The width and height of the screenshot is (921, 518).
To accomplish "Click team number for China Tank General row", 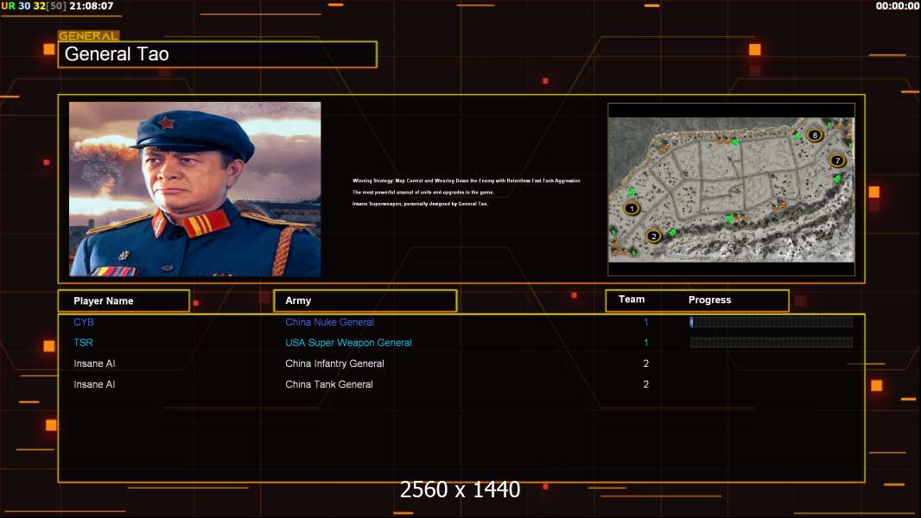I will [x=646, y=384].
